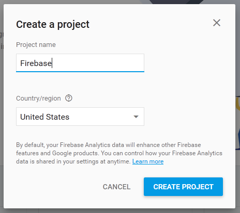Click the CANCEL button
Screen dimensions: 240x213
[x=116, y=187]
